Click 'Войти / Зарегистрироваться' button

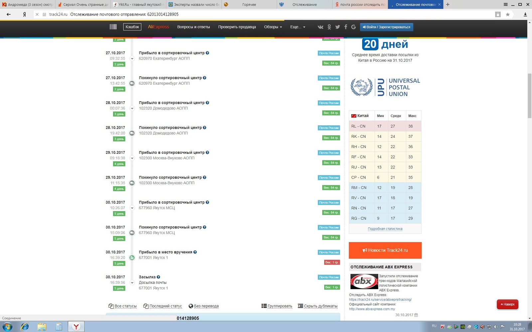point(386,27)
